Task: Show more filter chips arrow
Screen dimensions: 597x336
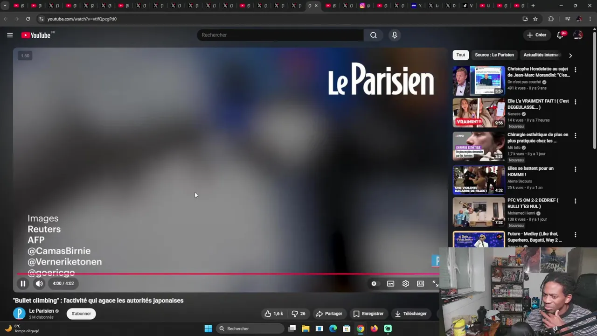Action: coord(570,56)
